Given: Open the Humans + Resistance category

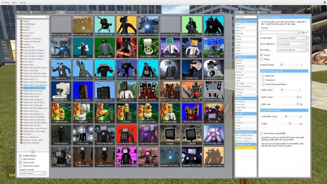Looking at the screenshot, I should (x=32, y=39).
